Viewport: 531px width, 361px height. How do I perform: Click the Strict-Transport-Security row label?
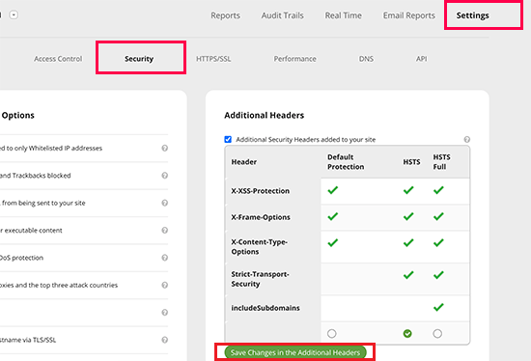[260, 279]
